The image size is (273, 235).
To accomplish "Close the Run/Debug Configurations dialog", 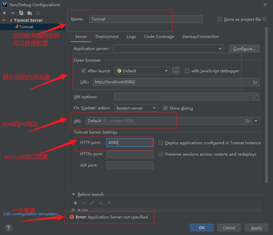I will coord(265,5).
